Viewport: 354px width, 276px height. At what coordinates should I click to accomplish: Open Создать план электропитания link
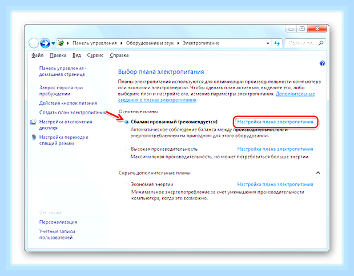(73, 112)
